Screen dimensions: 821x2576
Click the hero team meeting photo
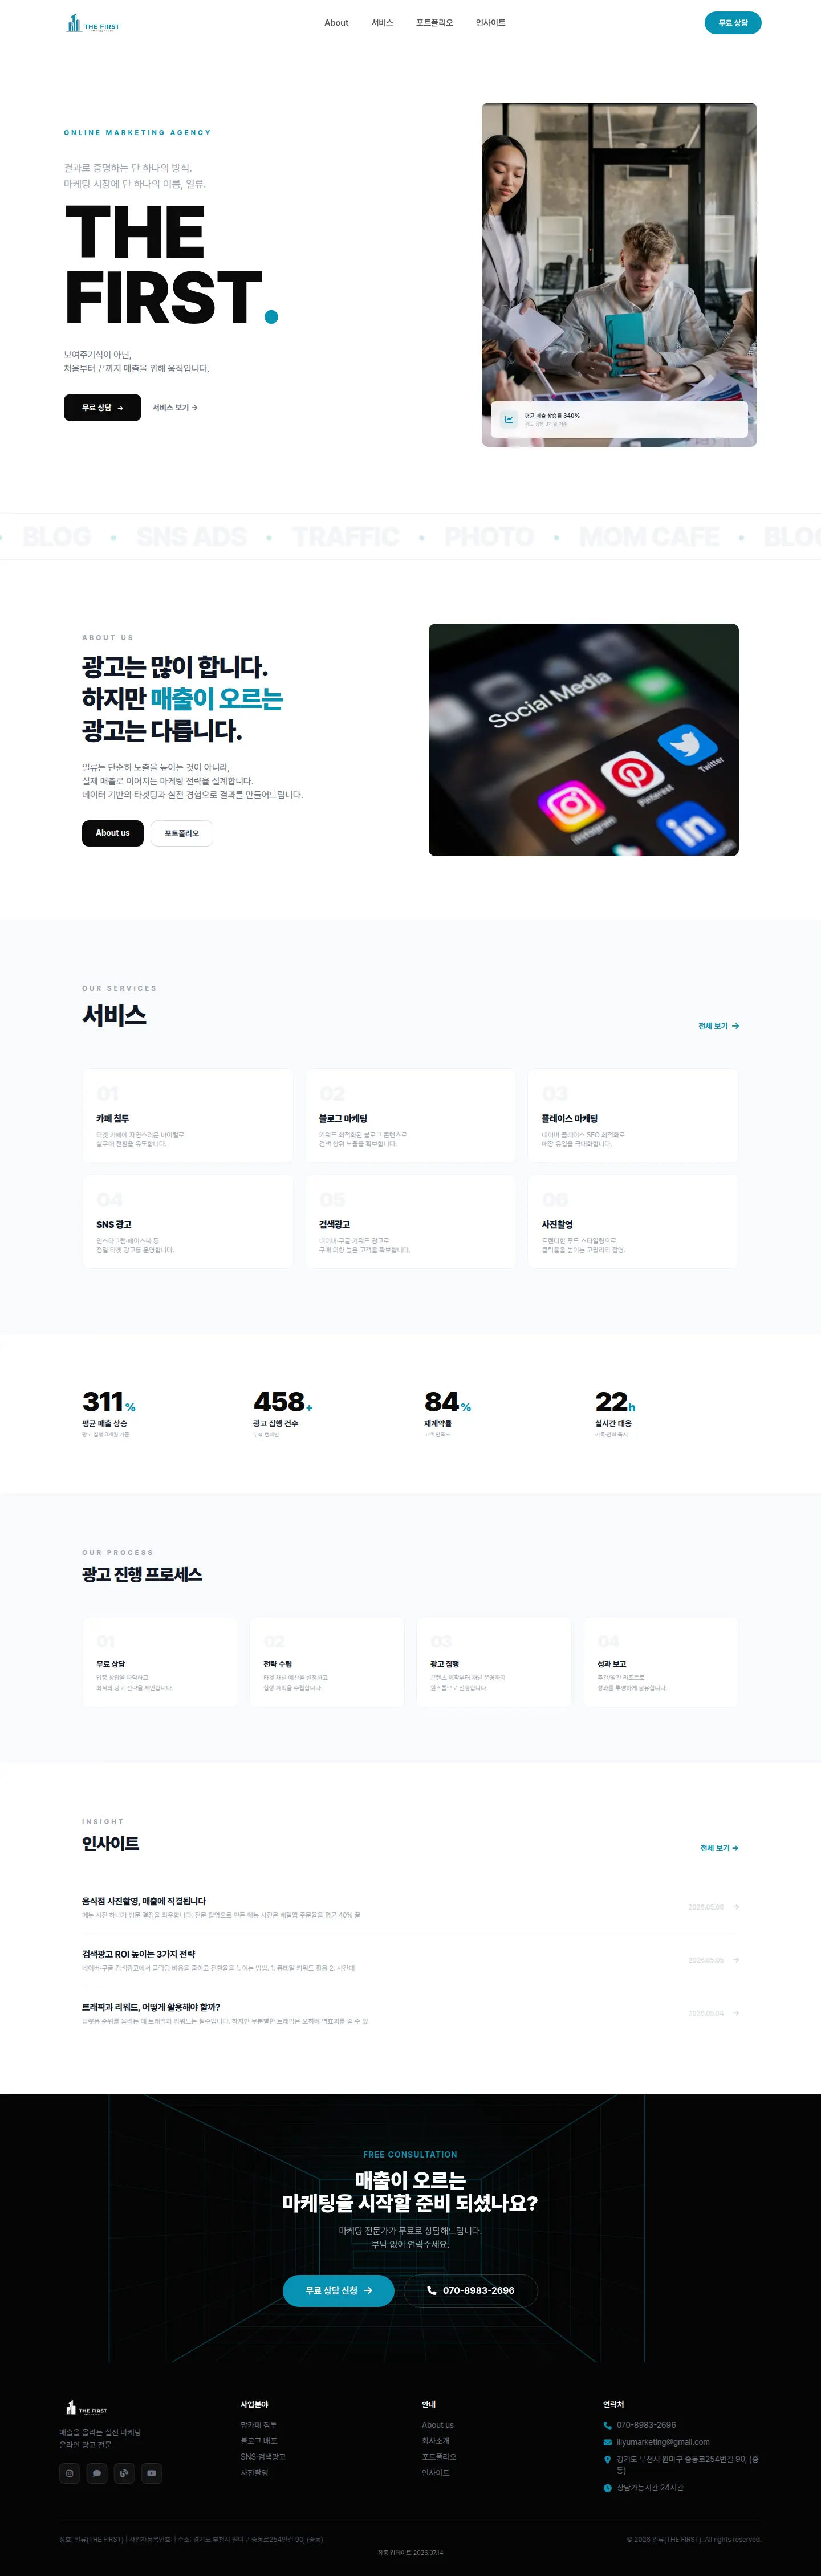[x=619, y=274]
